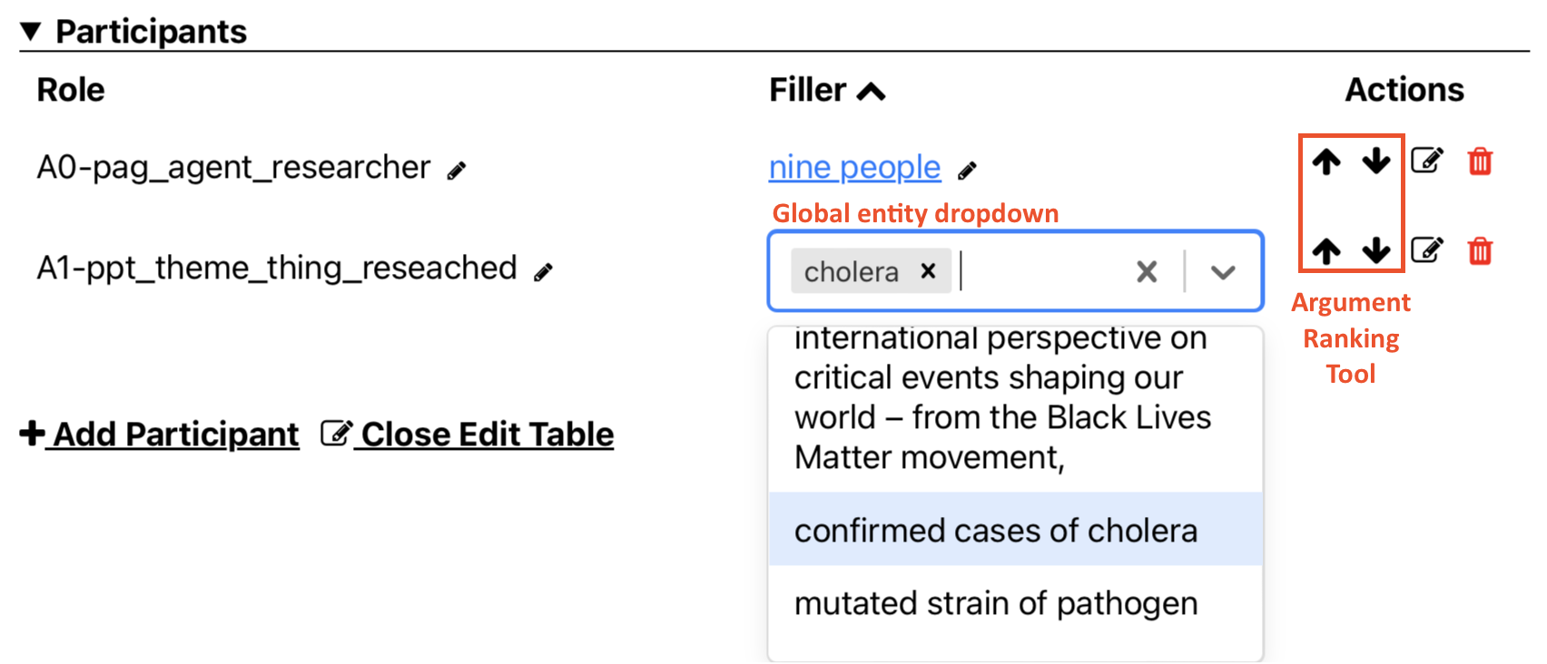Select the confirmed cases of cholera option
This screenshot has height=664, width=1547.
(x=996, y=531)
